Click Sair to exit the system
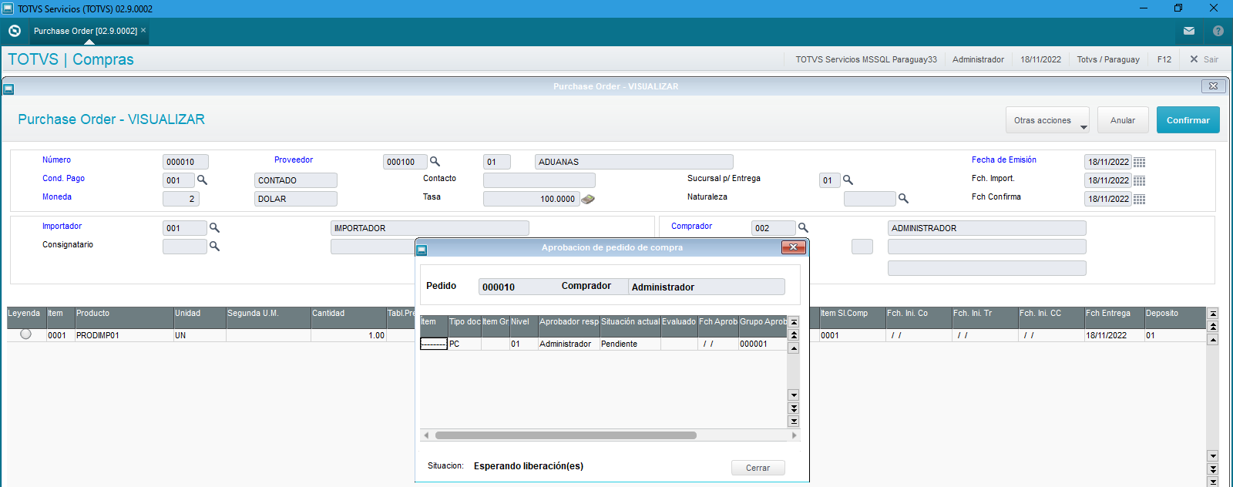The image size is (1233, 487). coord(1204,59)
